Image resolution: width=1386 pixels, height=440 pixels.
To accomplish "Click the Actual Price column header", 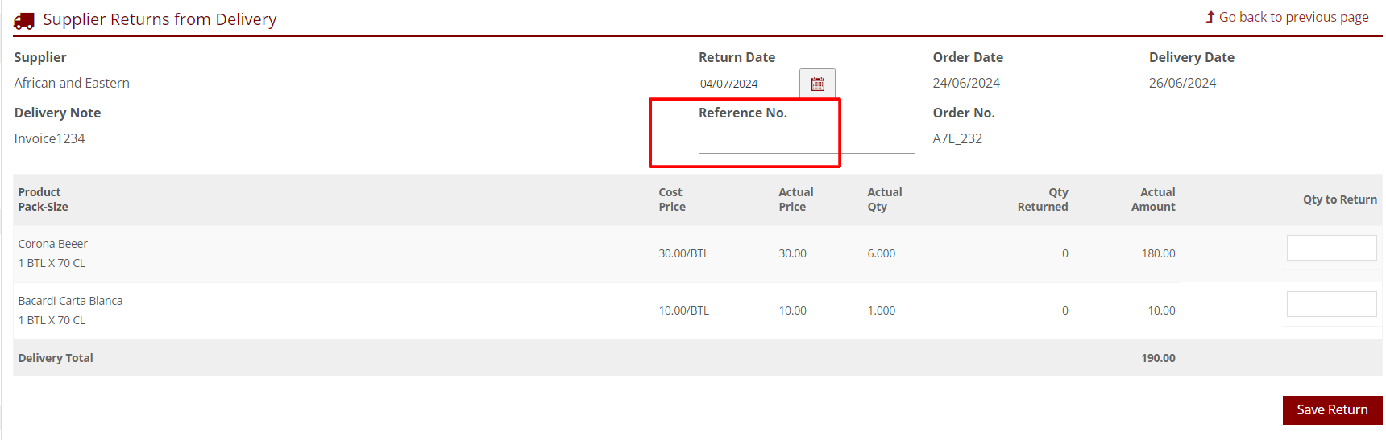I will 795,199.
